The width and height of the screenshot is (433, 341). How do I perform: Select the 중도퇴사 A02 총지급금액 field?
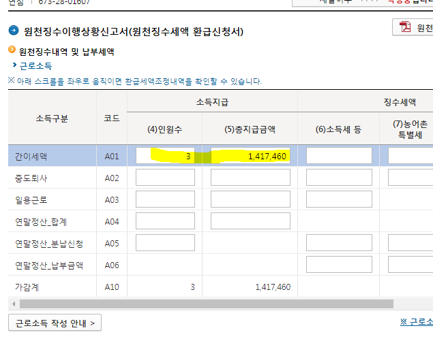click(x=251, y=178)
